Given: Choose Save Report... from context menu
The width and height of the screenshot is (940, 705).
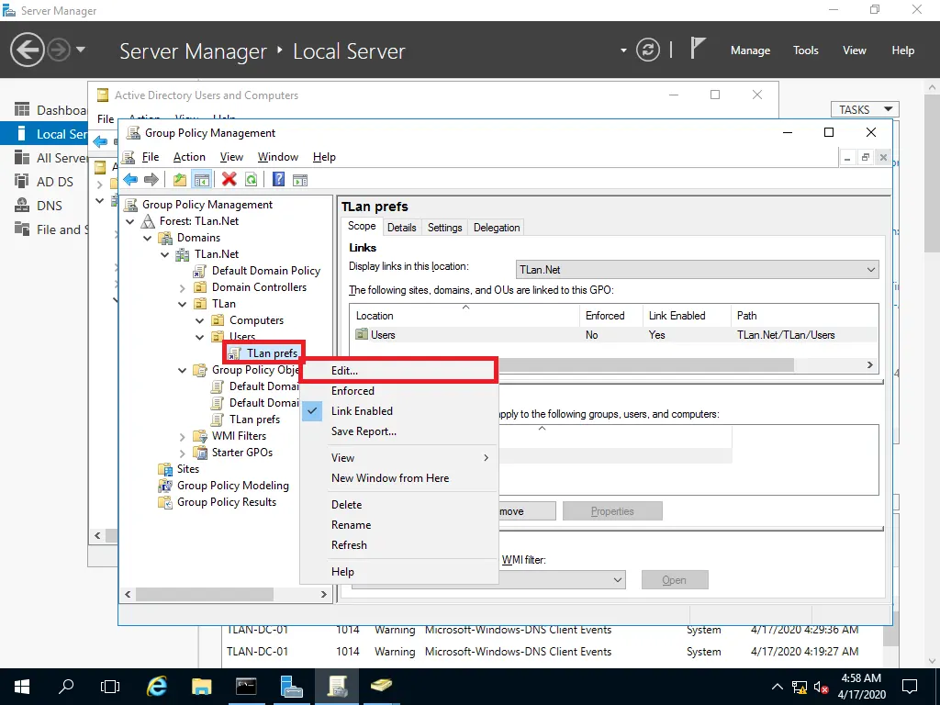Looking at the screenshot, I should 399,431.
